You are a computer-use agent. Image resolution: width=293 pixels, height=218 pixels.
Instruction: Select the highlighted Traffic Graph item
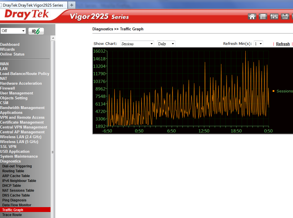[25, 210]
